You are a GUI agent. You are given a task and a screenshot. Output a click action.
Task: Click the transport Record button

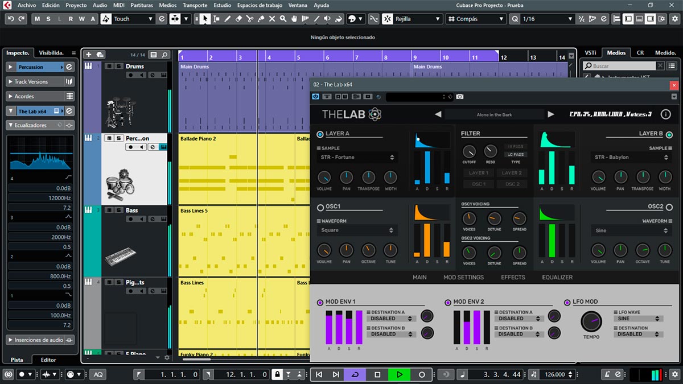422,374
